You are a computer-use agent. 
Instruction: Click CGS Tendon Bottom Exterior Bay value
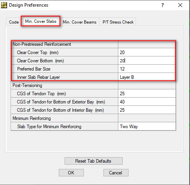(x=147, y=102)
